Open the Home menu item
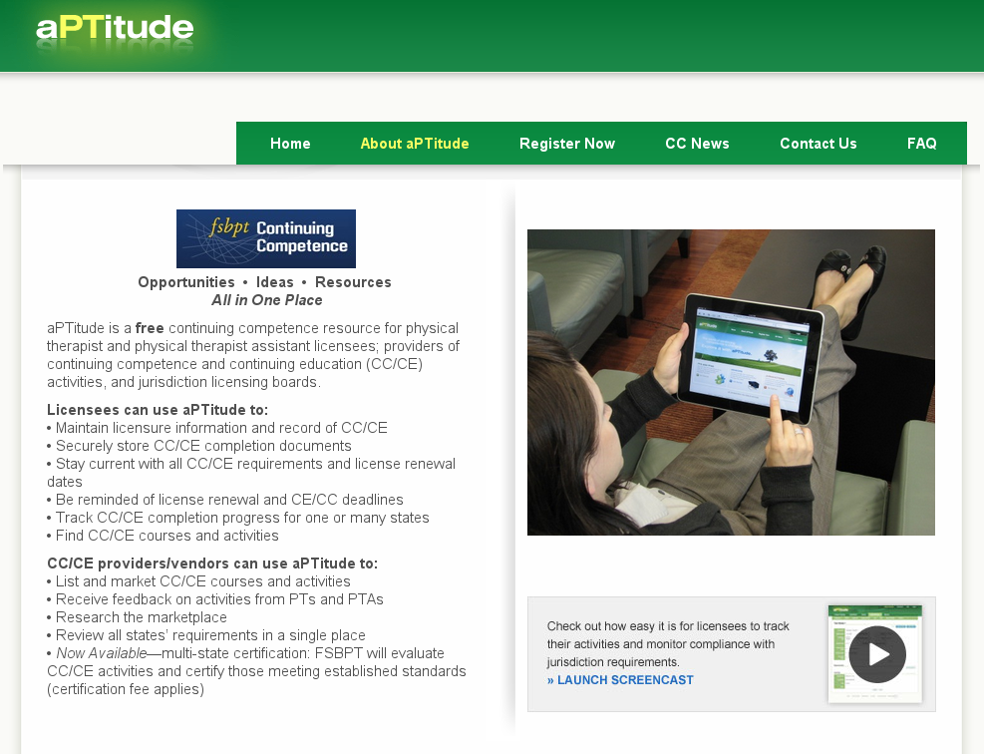The image size is (984, 754). [x=290, y=144]
